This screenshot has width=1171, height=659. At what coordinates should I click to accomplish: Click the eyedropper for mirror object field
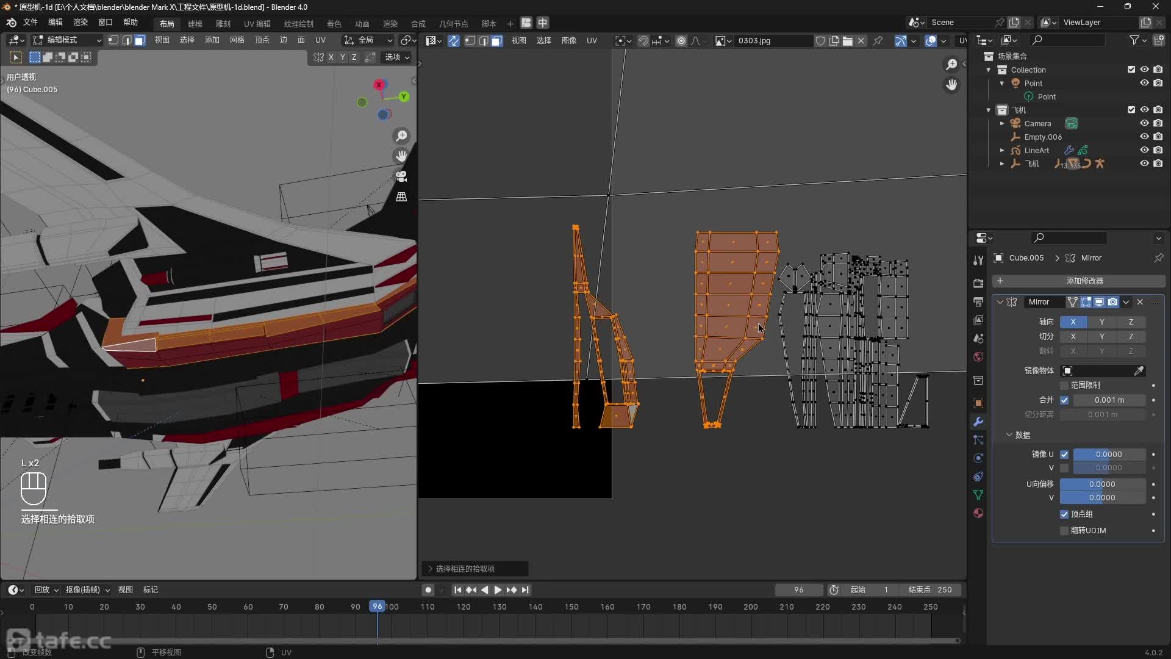tap(1139, 371)
